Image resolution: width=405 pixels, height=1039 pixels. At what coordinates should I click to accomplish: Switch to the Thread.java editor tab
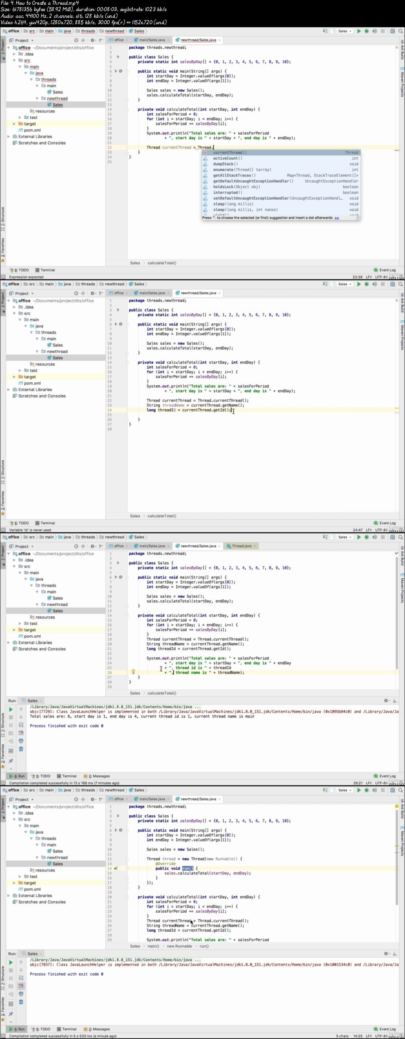pyautogui.click(x=241, y=546)
